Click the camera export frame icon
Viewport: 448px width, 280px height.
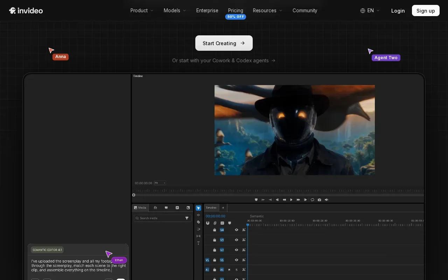click(319, 199)
